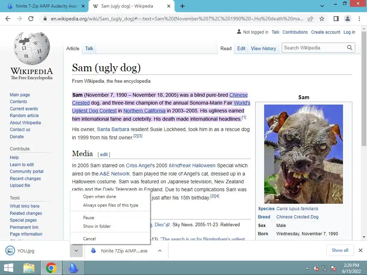
Task: Show hidden system tray icons
Action: click(x=307, y=269)
